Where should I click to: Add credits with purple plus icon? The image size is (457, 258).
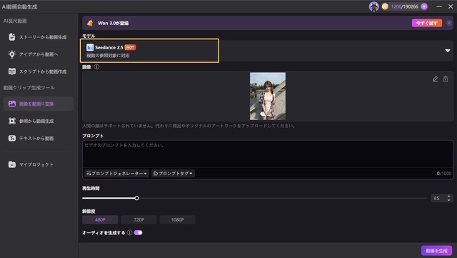pos(424,6)
